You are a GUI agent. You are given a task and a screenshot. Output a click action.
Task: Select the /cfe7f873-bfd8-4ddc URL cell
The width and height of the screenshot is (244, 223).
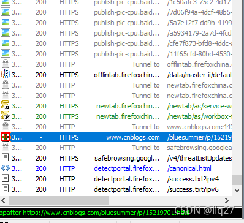199,43
